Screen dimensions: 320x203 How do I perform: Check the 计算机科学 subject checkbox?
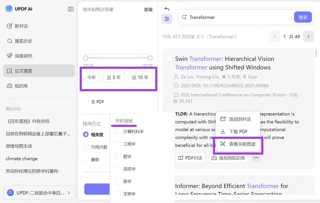118,132
